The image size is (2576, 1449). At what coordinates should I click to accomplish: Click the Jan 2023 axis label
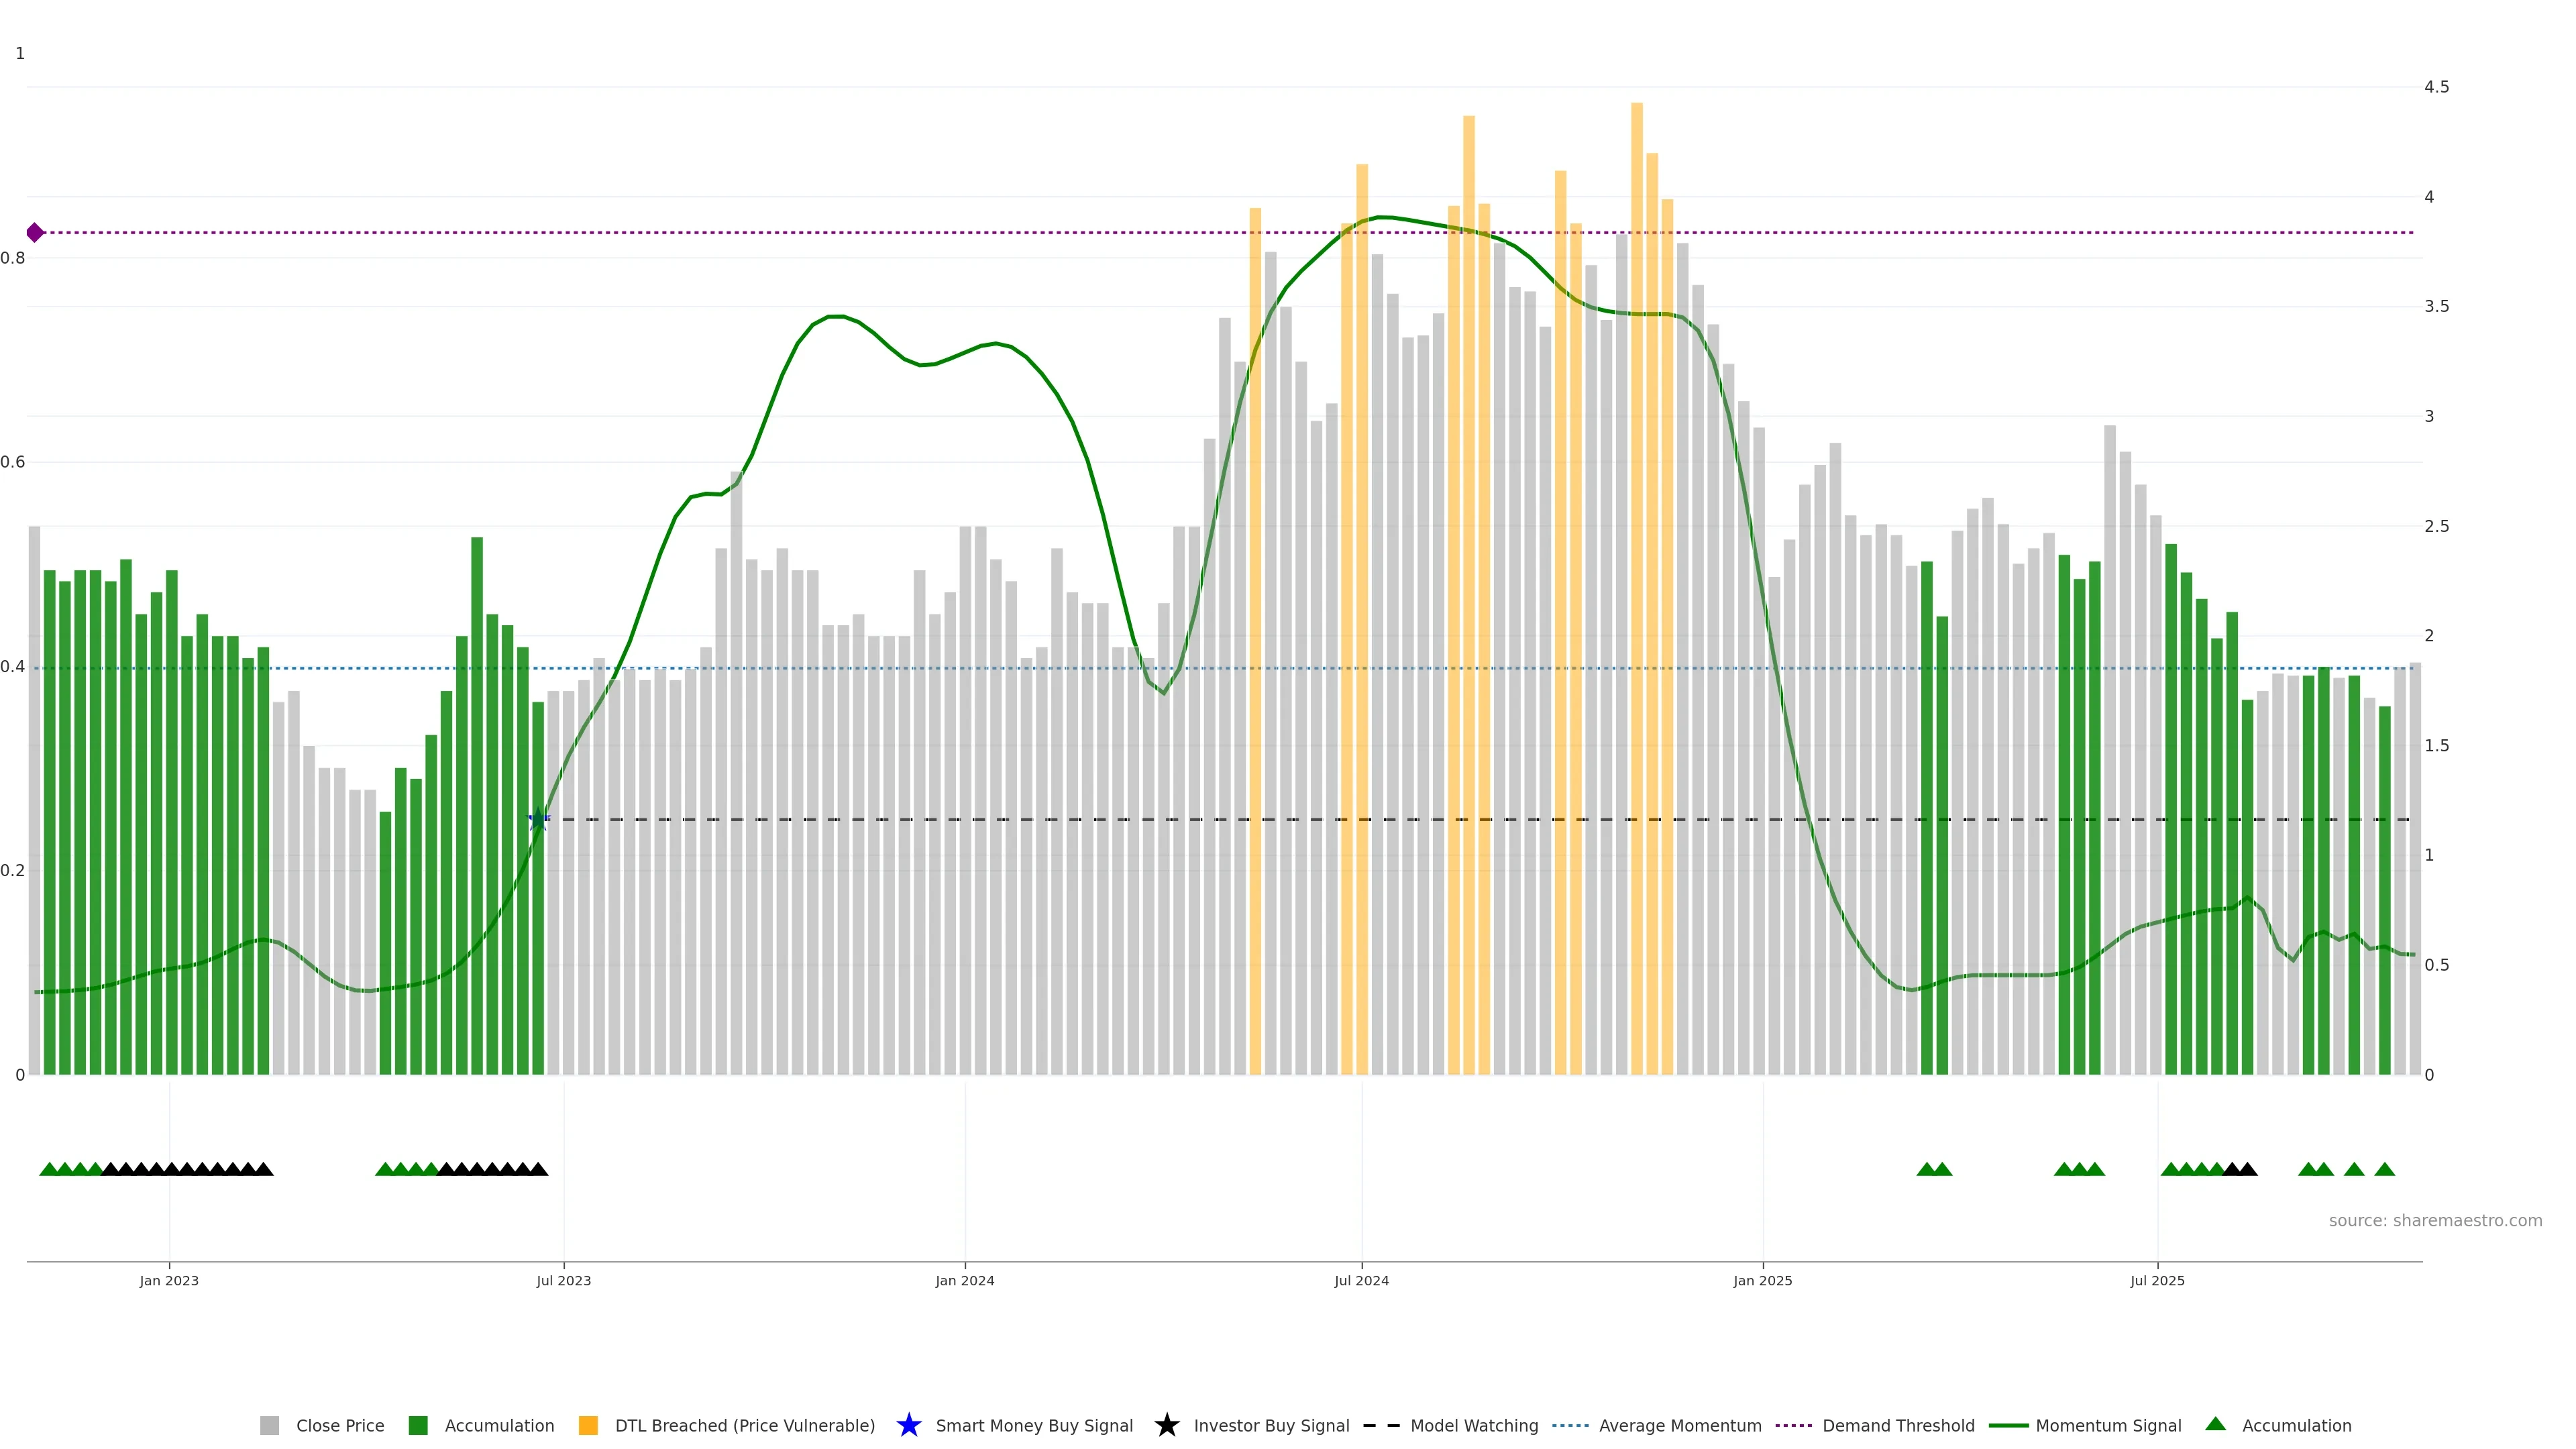point(169,1280)
